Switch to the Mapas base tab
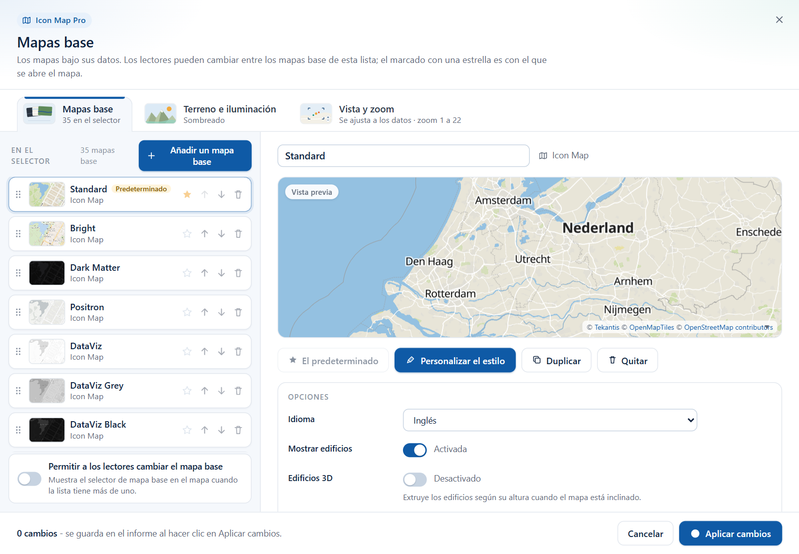Image resolution: width=799 pixels, height=554 pixels. pos(75,114)
